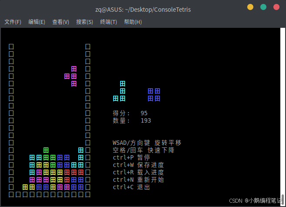Click the ctrl+P 暂停 line
This screenshot has width=286, height=207.
[131, 157]
